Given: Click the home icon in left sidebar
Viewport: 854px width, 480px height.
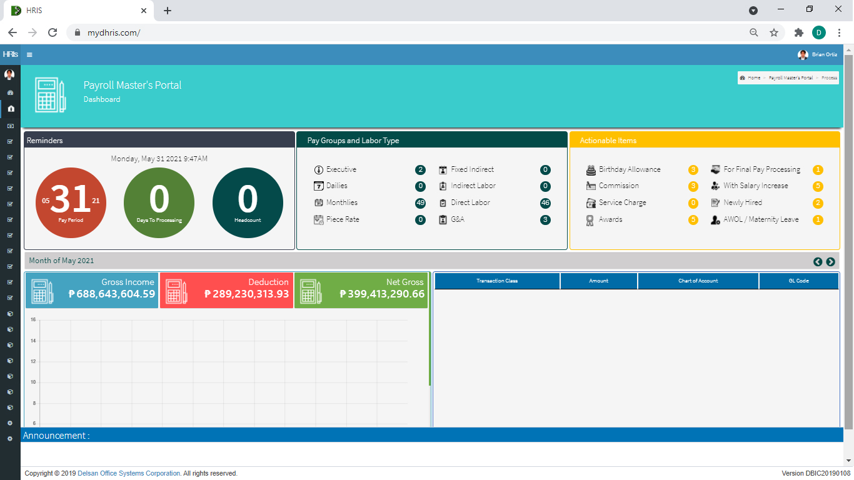Looking at the screenshot, I should [x=11, y=109].
